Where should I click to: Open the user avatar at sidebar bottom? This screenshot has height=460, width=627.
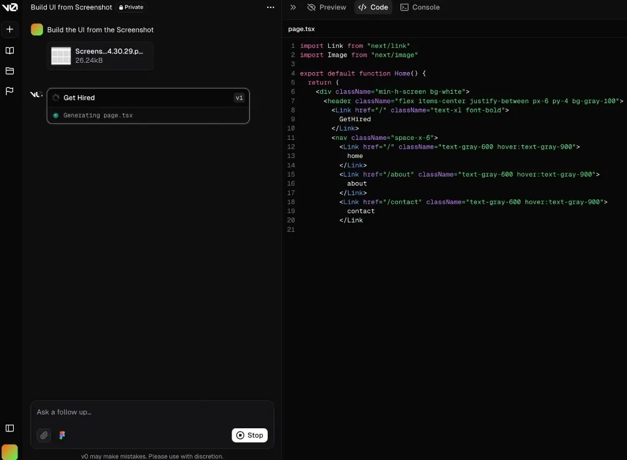tap(9, 452)
